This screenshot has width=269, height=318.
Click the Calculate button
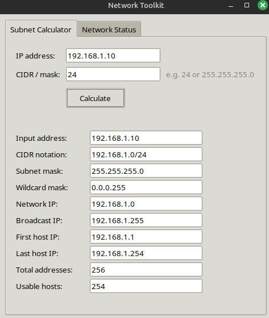[x=96, y=98]
